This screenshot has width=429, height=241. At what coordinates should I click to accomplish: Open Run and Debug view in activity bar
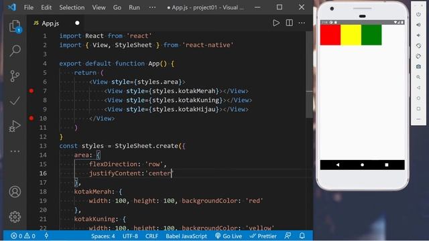pos(15,126)
